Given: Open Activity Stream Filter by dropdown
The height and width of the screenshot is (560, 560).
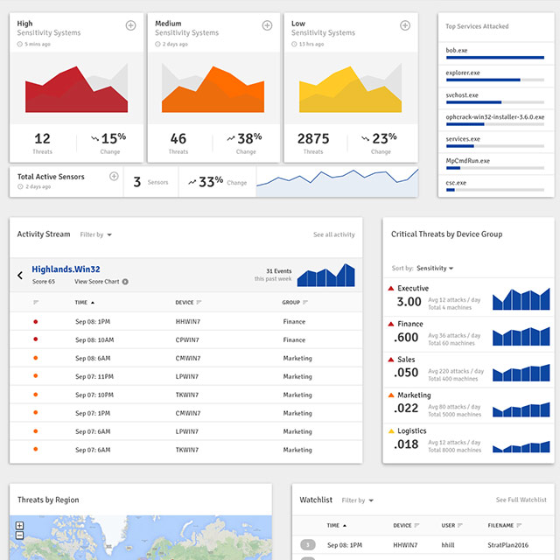Looking at the screenshot, I should tap(96, 234).
